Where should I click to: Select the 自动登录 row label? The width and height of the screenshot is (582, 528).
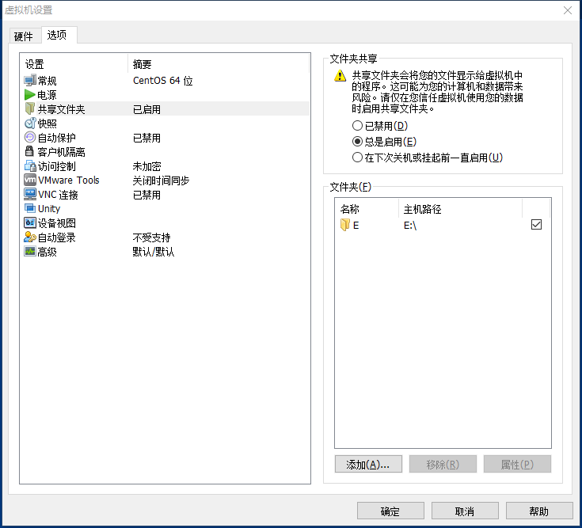coord(57,237)
